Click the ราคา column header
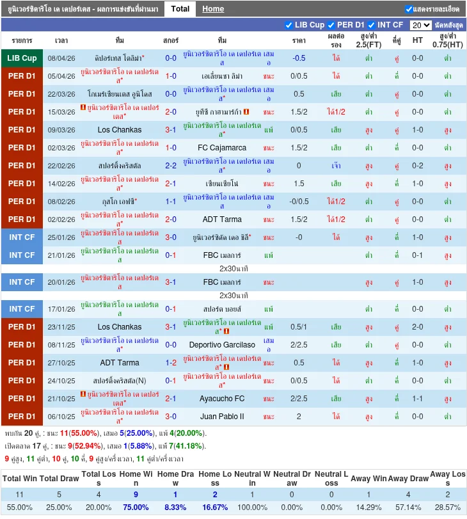The image size is (467, 519). (299, 40)
